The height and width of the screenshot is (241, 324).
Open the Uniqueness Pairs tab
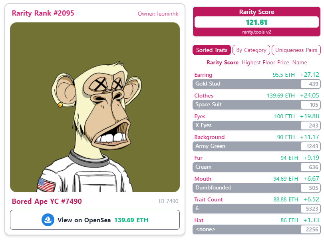pos(296,50)
